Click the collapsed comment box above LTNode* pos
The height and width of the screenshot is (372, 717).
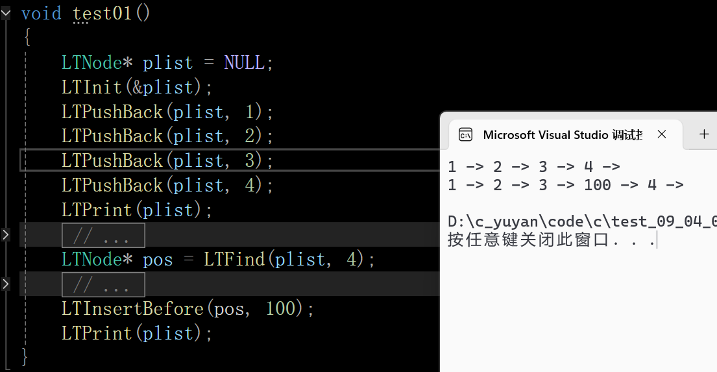pos(103,235)
